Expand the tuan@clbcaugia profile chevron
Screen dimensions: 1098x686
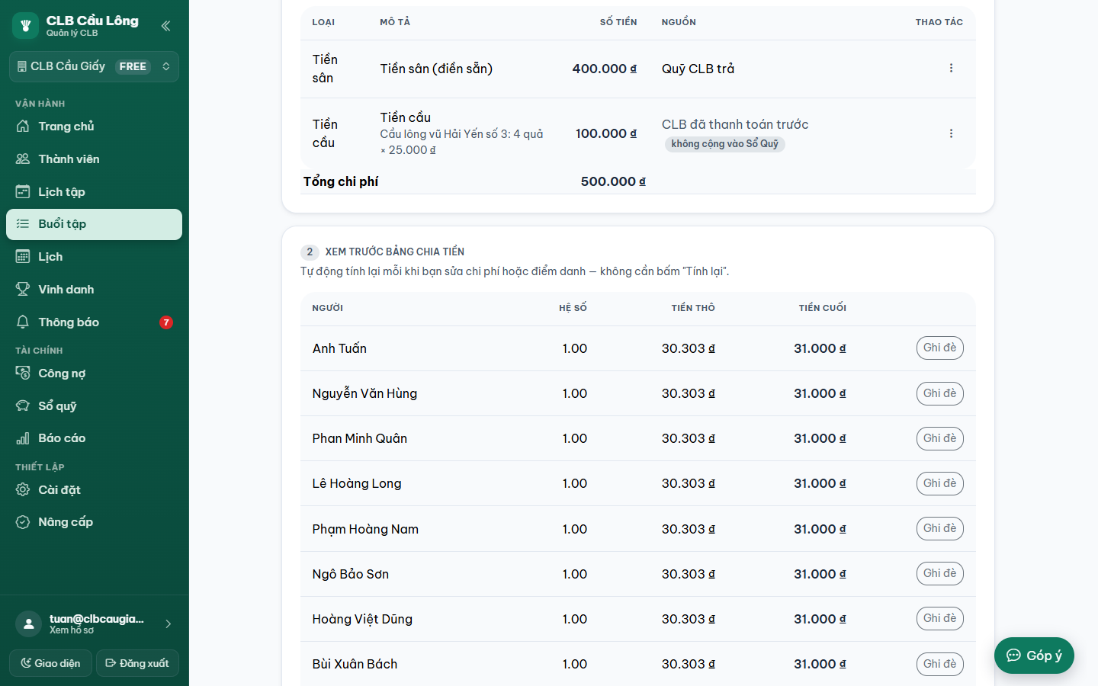pyautogui.click(x=169, y=624)
